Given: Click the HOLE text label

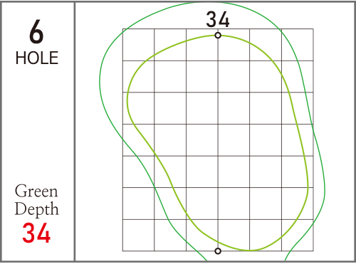Looking at the screenshot, I should (37, 58).
